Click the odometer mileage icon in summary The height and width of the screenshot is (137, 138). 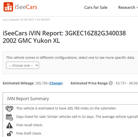[9, 108]
